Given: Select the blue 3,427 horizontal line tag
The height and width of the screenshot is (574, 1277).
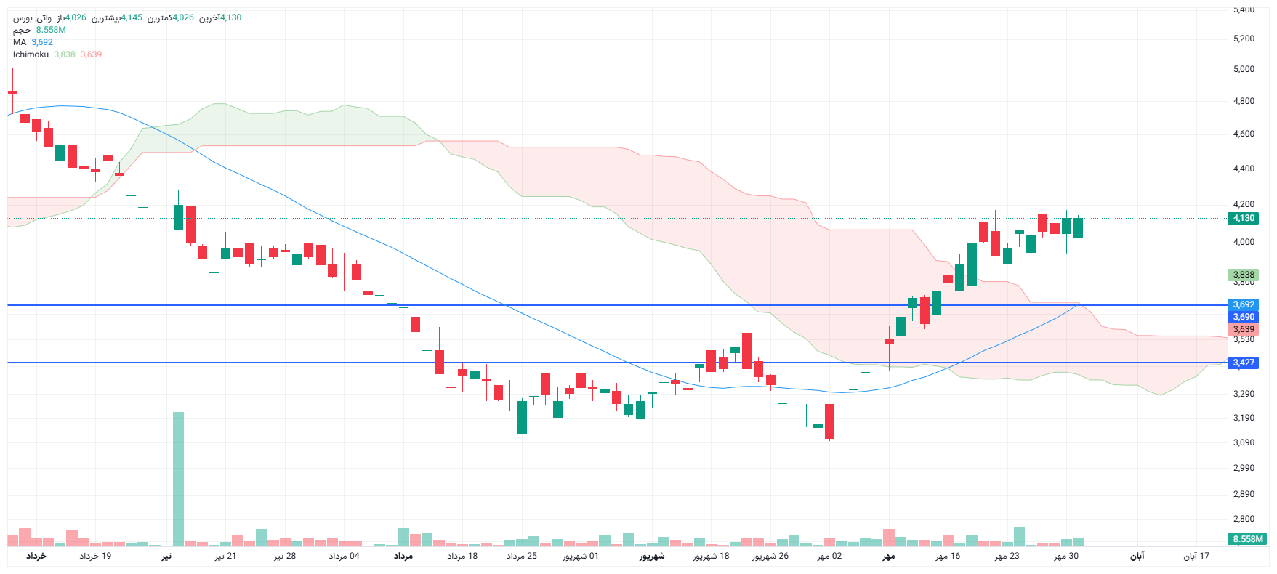Looking at the screenshot, I should point(1243,363).
